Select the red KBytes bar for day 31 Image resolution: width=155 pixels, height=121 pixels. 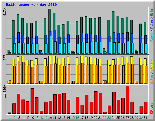(146, 108)
